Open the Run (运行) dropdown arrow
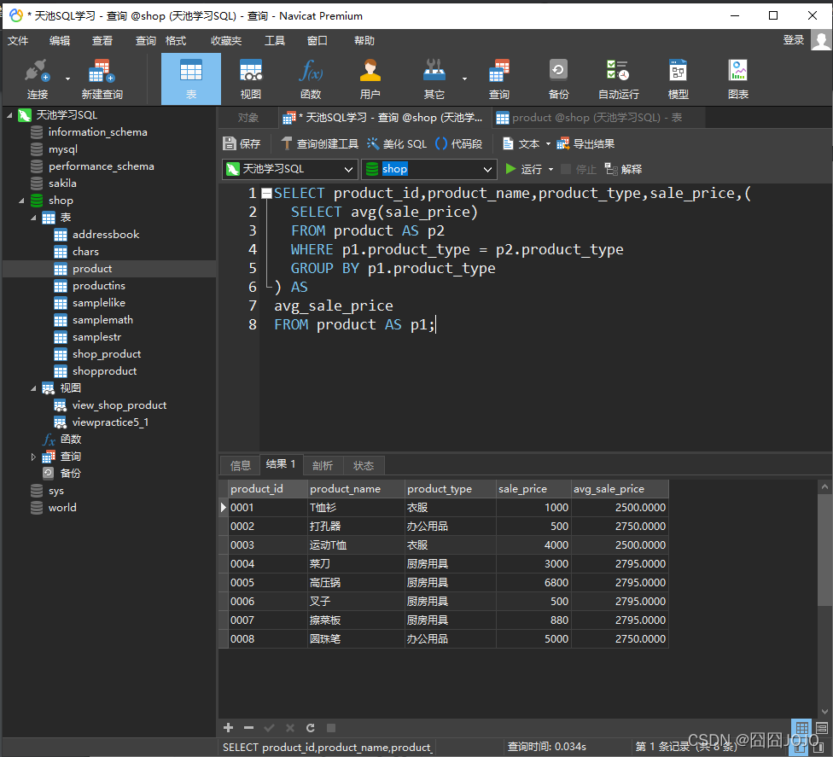The width and height of the screenshot is (833, 757). [x=550, y=170]
